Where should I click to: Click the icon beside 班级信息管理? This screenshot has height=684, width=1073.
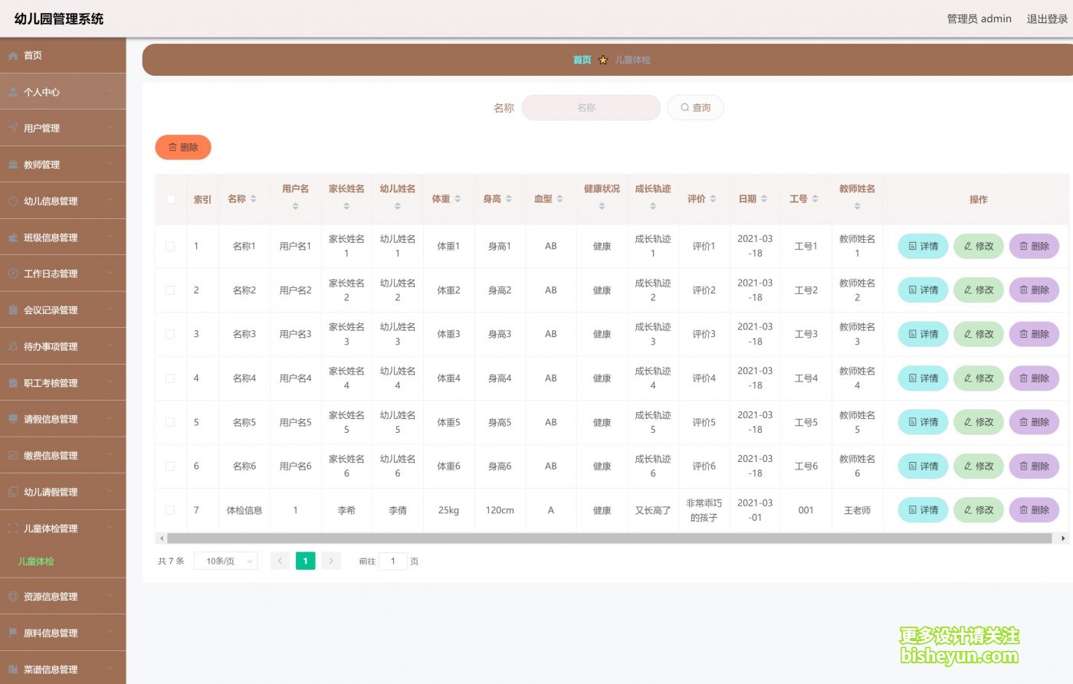point(13,237)
